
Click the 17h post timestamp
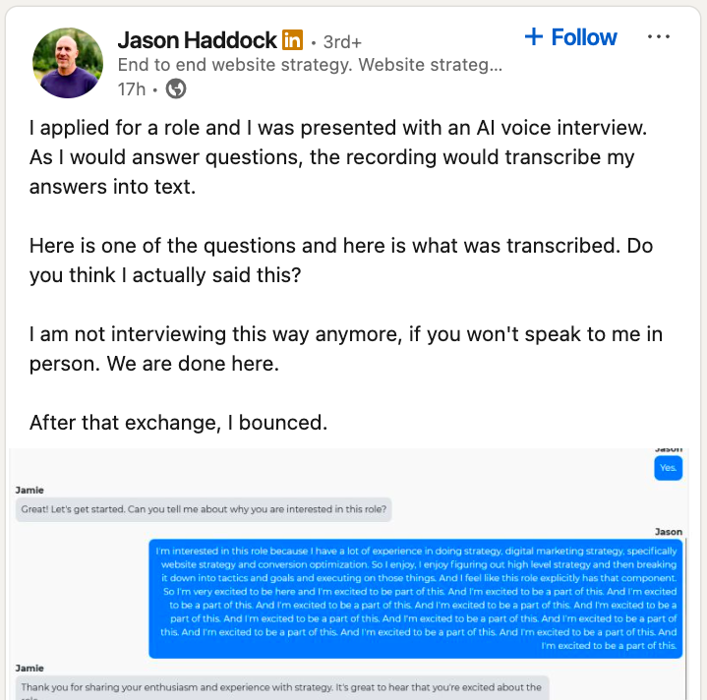point(132,89)
